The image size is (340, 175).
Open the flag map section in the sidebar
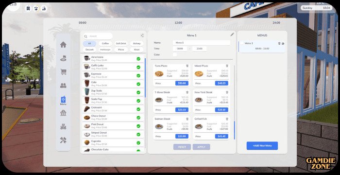click(63, 58)
